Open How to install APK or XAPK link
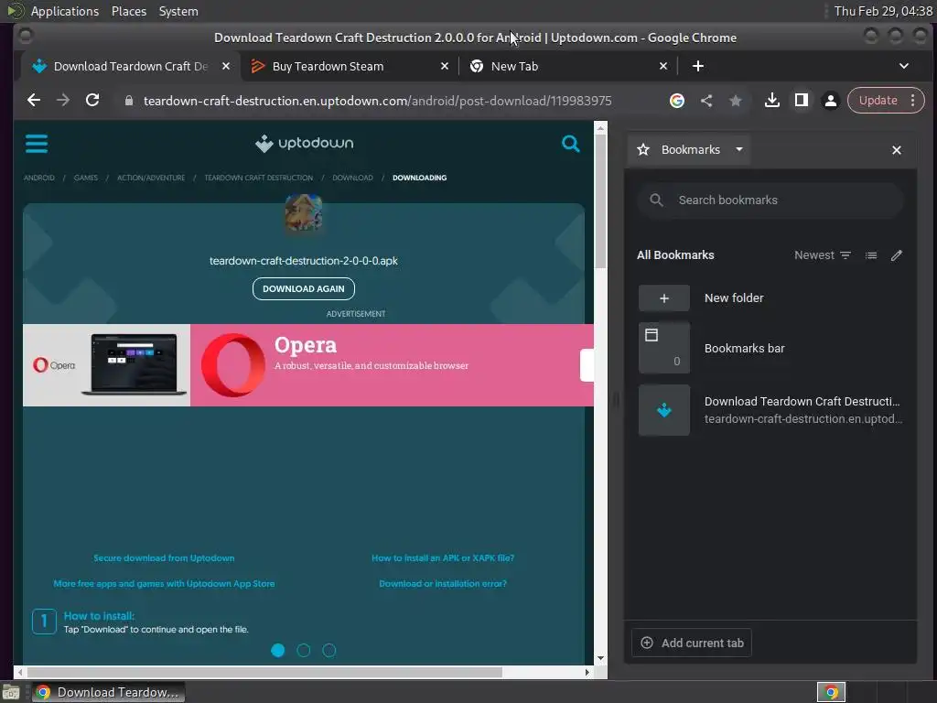This screenshot has height=703, width=937. coord(443,557)
